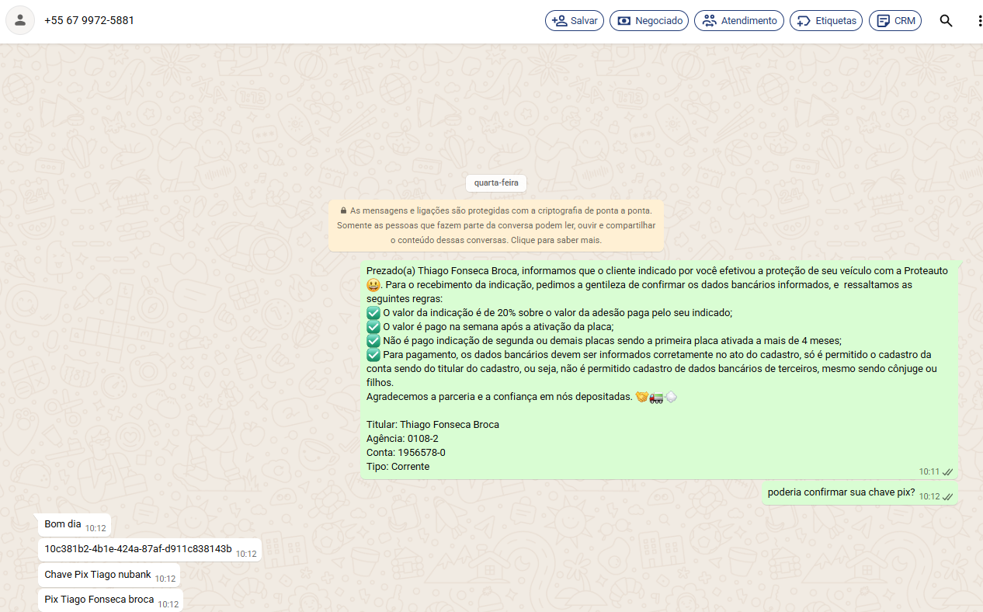983x612 pixels.
Task: Open the CRM notes panel
Action: [894, 21]
